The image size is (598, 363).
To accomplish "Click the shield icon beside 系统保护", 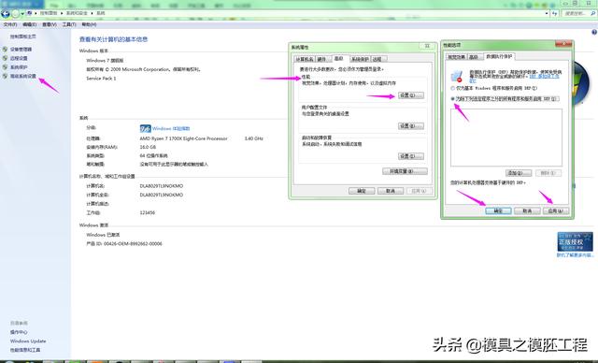I will [5, 67].
